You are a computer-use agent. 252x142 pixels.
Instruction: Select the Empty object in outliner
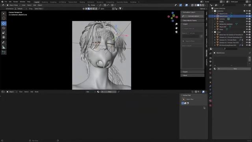pyautogui.click(x=221, y=22)
